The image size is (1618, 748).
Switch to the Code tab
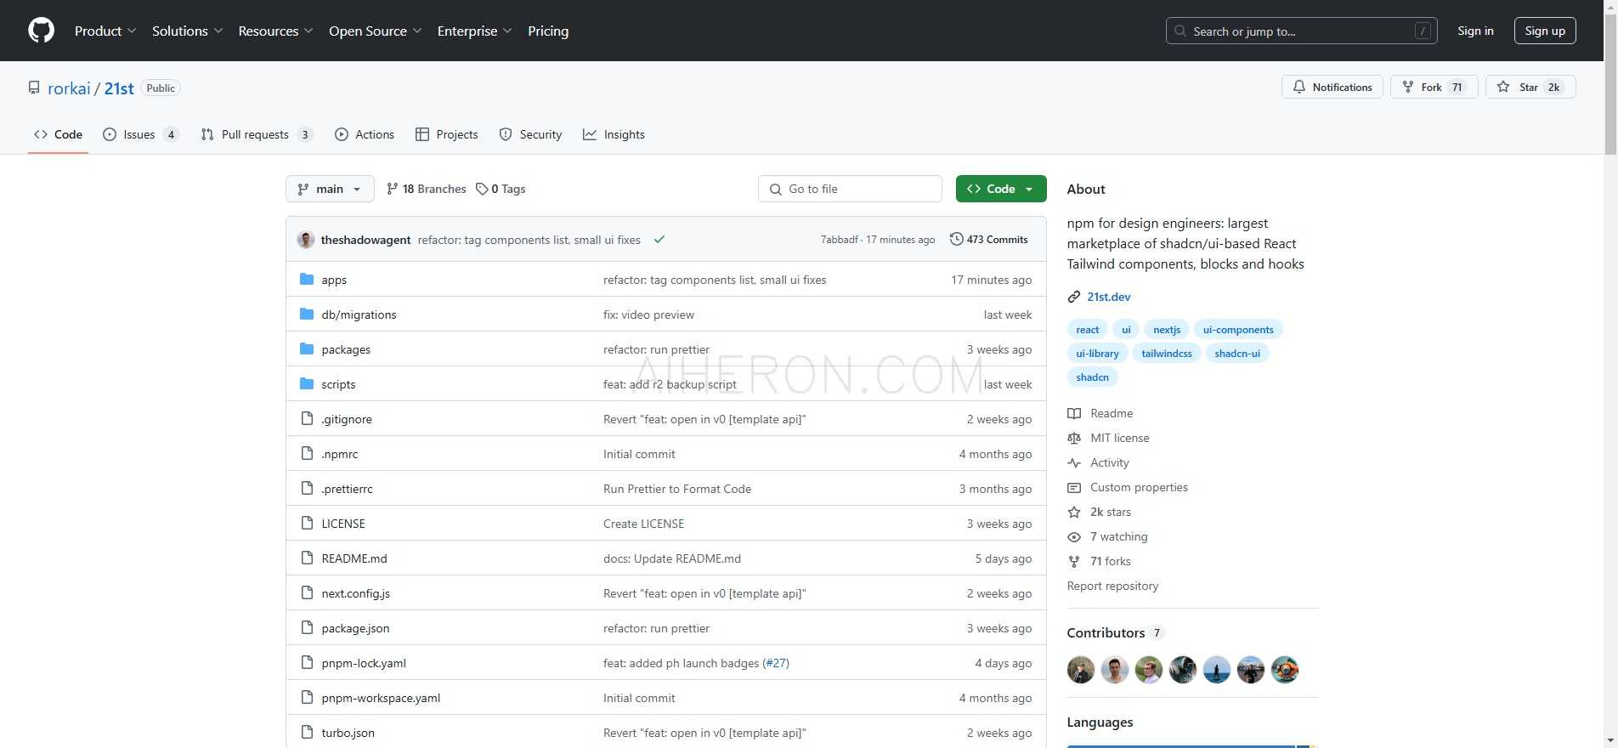coord(58,134)
